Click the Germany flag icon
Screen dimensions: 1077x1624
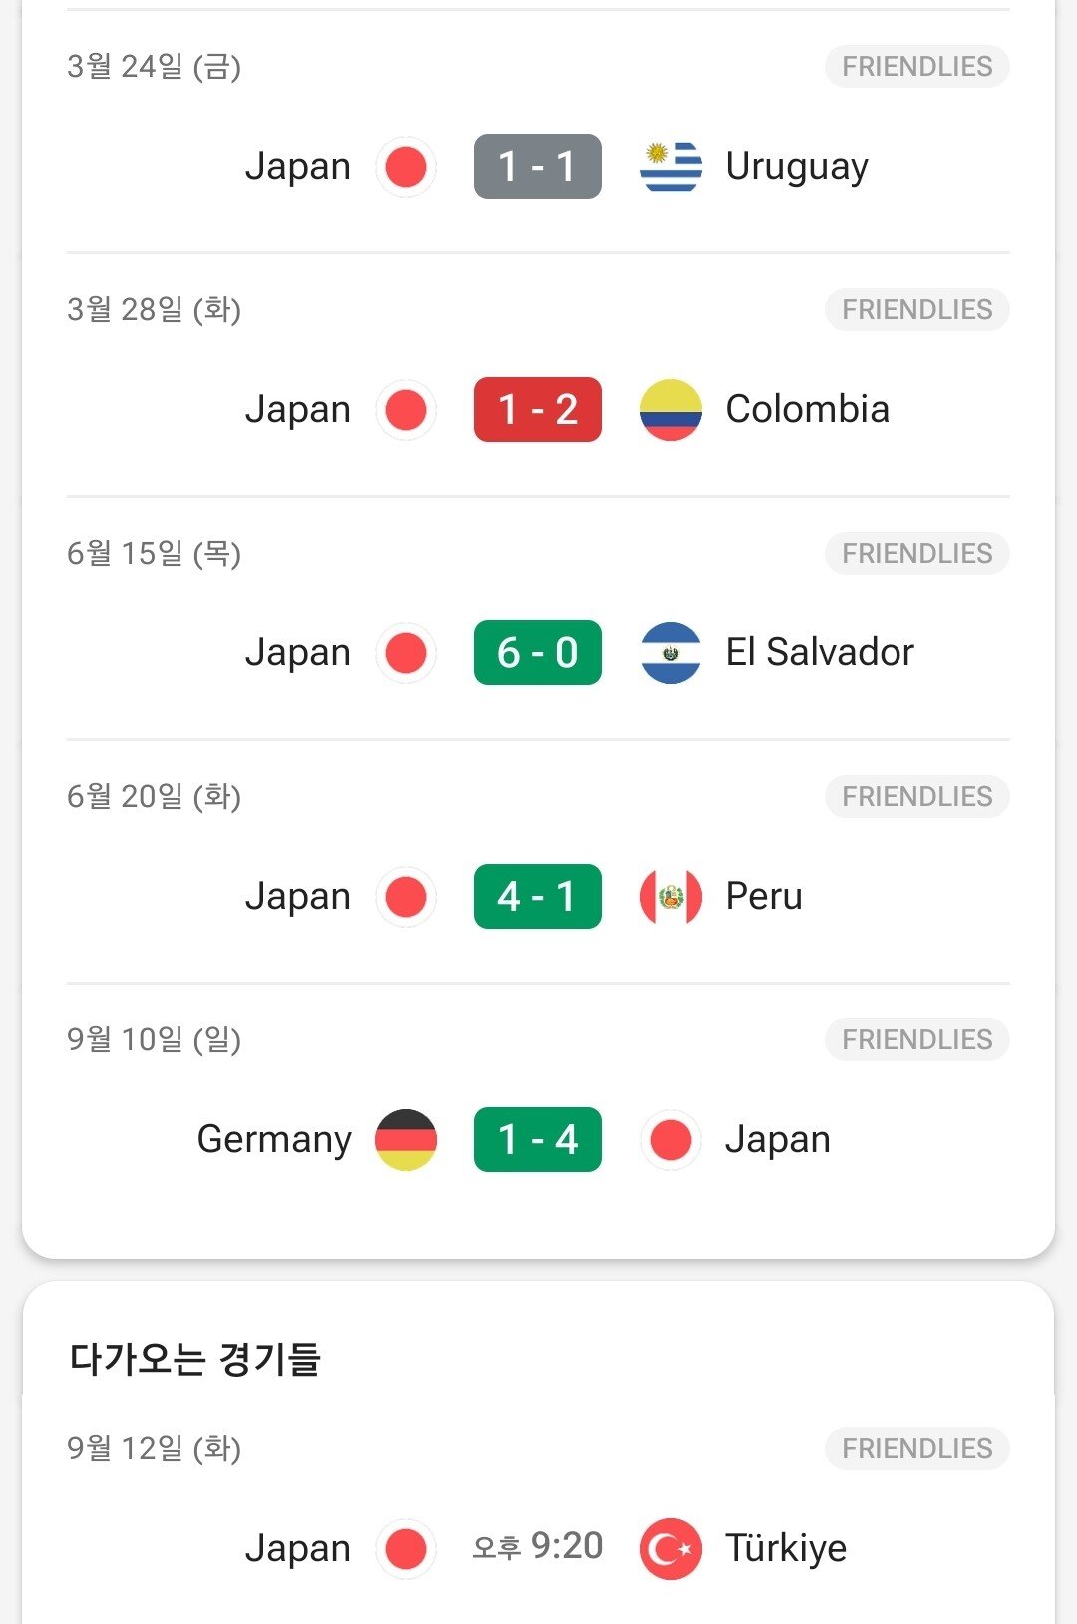pos(406,1140)
